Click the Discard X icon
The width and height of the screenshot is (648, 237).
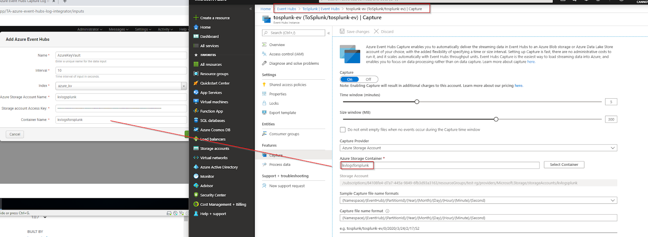(x=376, y=31)
